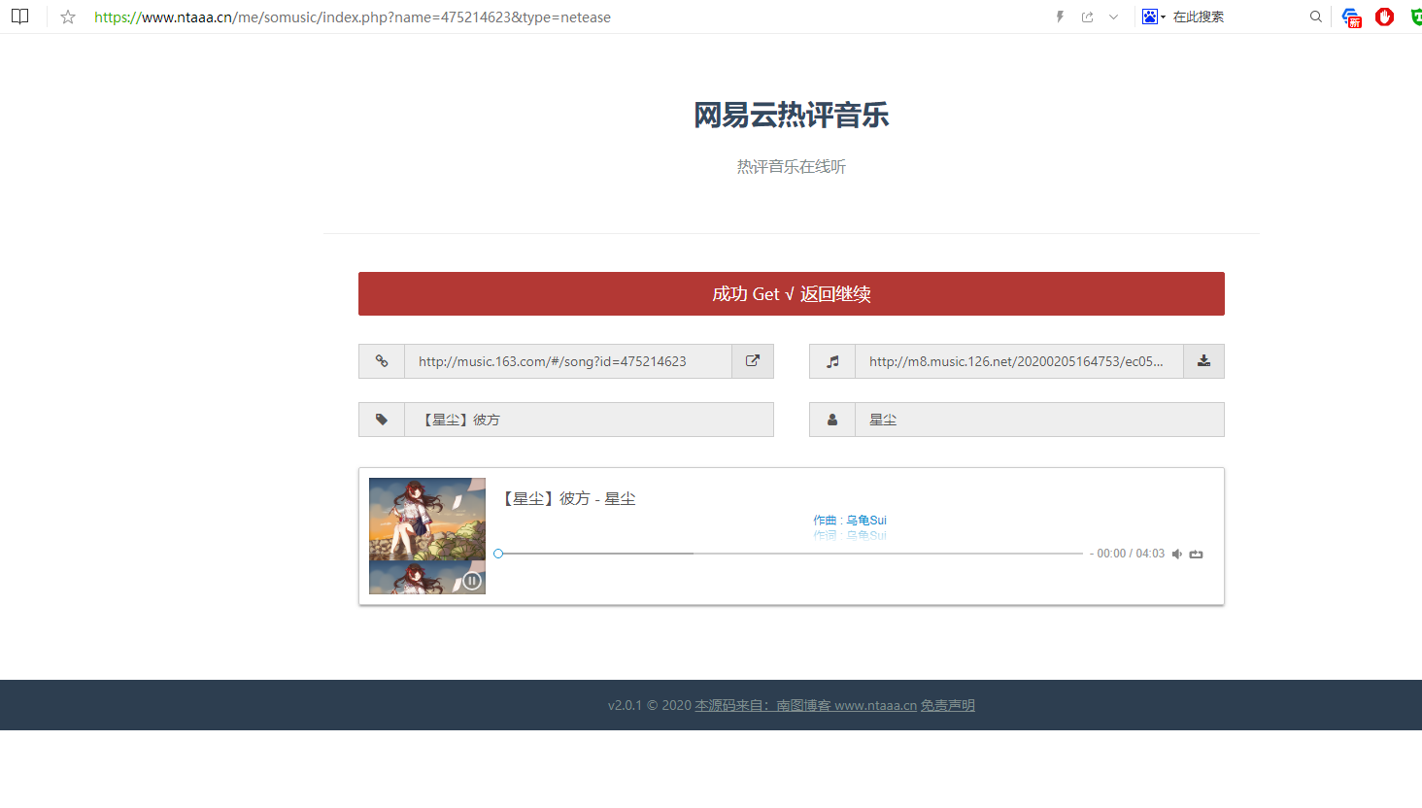Pause the song with the player button
This screenshot has width=1422, height=808.
tap(472, 581)
